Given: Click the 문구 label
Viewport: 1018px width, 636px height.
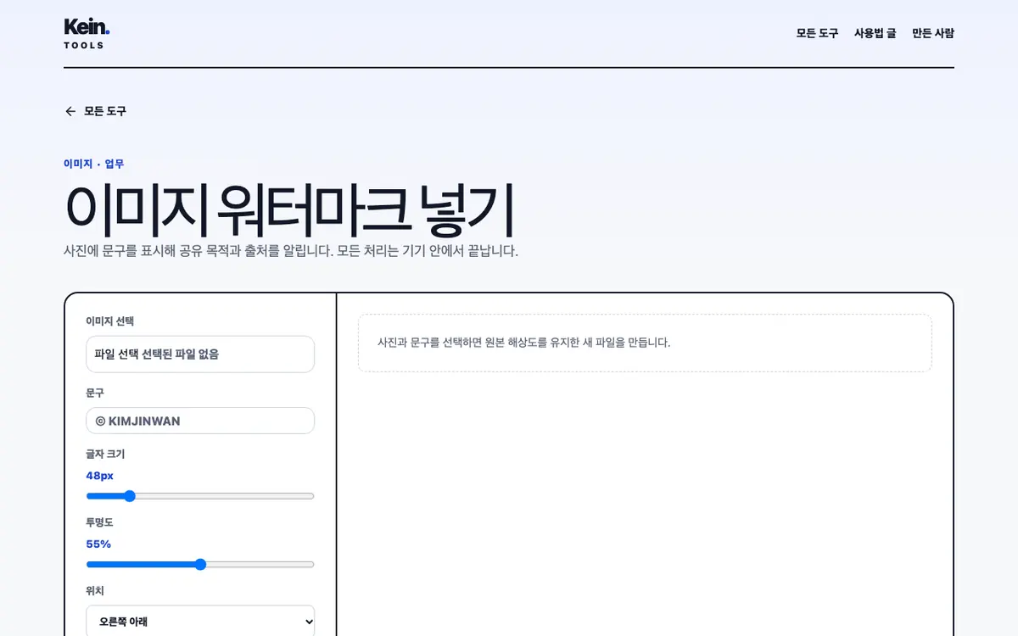Looking at the screenshot, I should [x=95, y=393].
